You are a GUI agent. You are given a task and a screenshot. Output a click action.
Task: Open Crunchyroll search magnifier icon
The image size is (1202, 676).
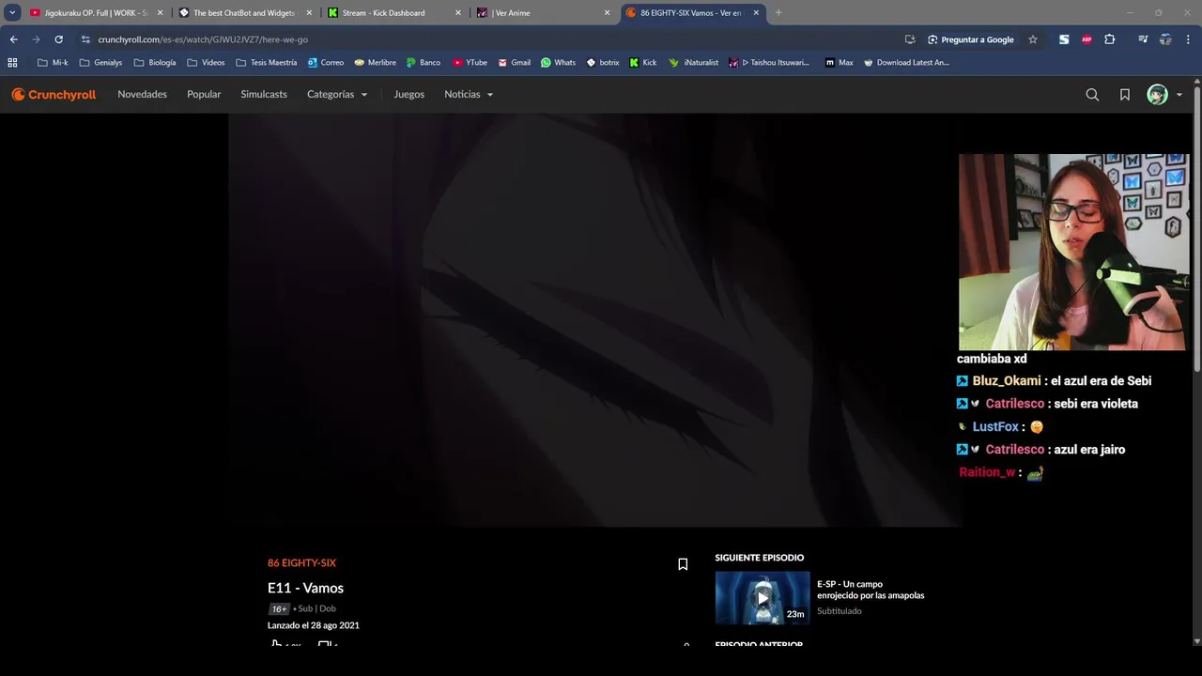click(x=1092, y=95)
